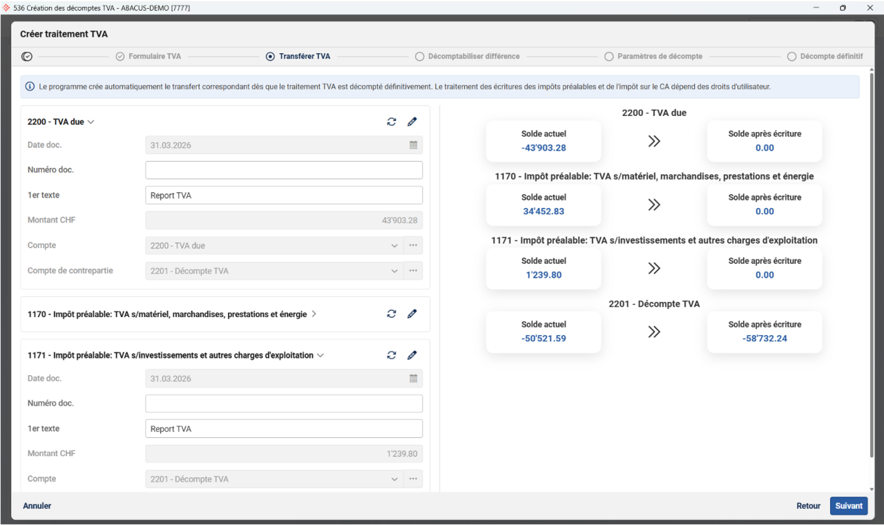Click edit pencil for 1170 Impôt préalable section
The width and height of the screenshot is (884, 525).
coord(412,314)
